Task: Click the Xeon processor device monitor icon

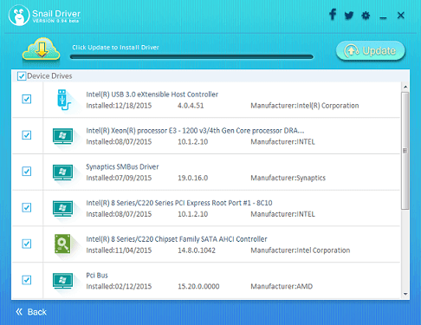Action: (x=62, y=136)
